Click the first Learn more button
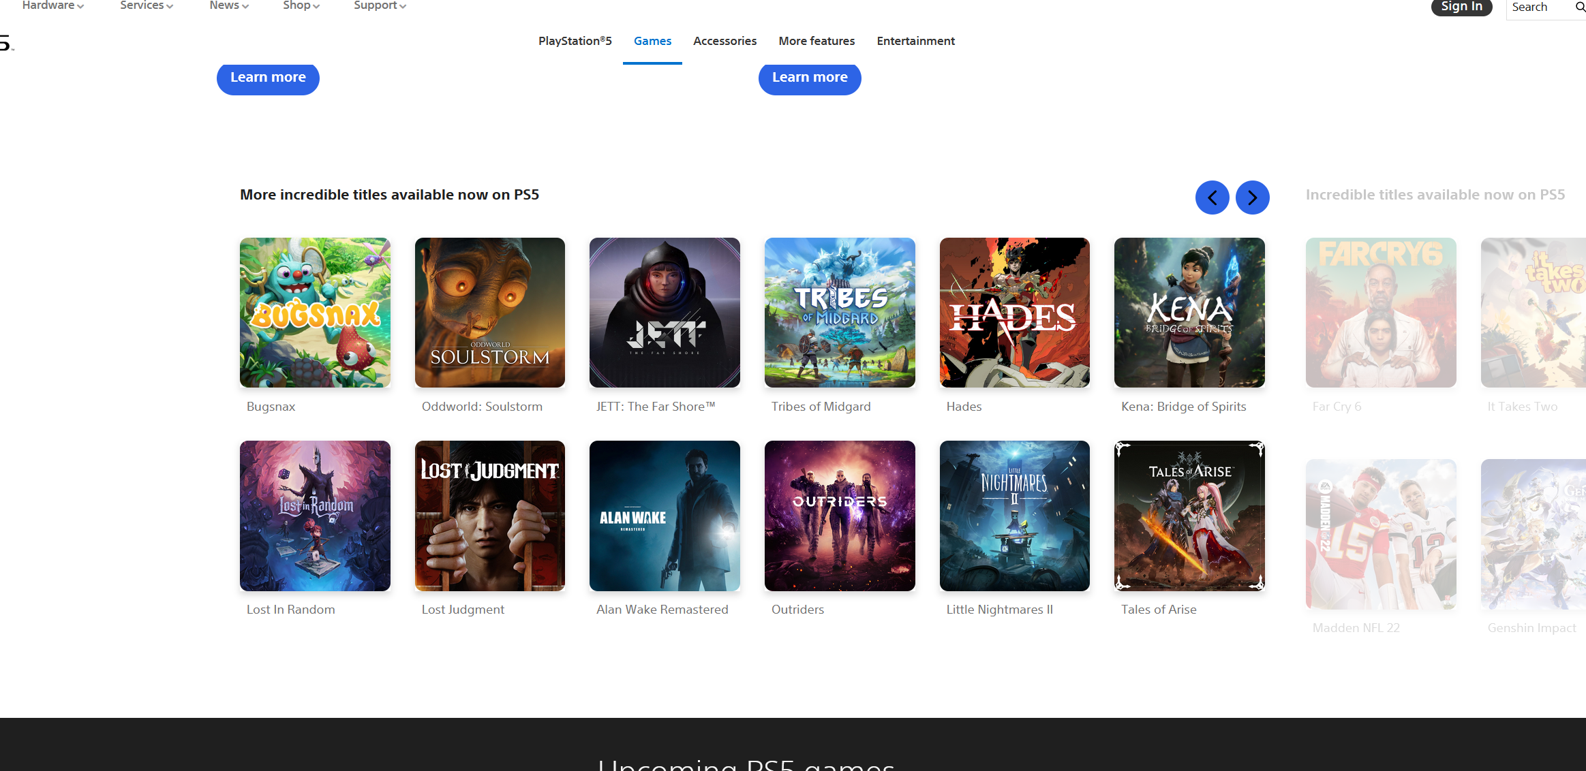 click(268, 78)
